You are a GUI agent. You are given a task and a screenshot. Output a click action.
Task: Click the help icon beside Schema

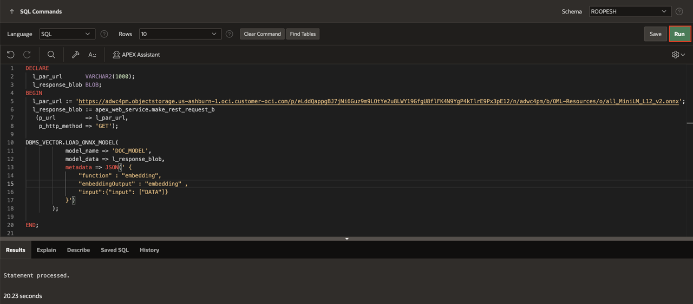pyautogui.click(x=679, y=11)
